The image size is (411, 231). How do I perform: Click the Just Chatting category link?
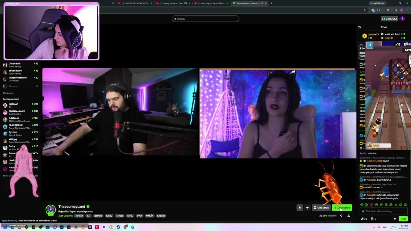(66, 216)
